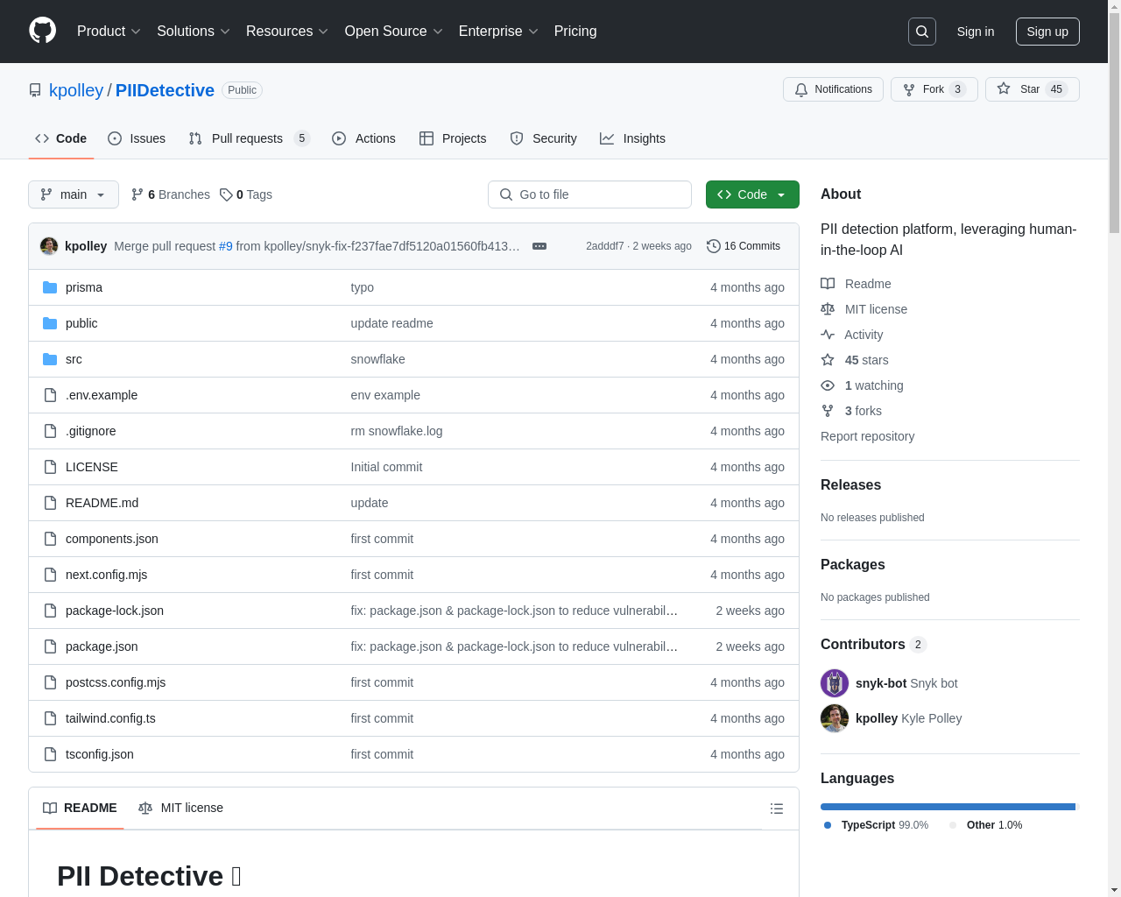Open the green Code dropdown button
The image size is (1121, 897).
tap(752, 194)
